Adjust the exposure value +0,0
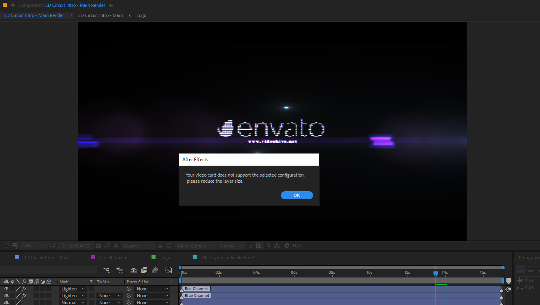 [296, 245]
